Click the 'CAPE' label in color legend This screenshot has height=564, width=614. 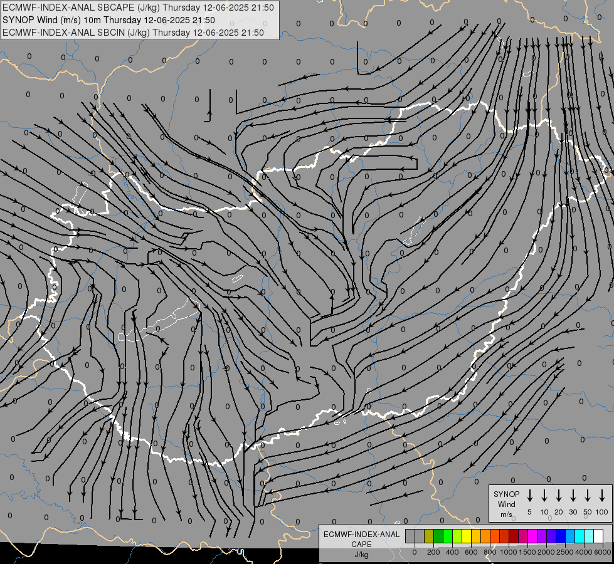361,545
